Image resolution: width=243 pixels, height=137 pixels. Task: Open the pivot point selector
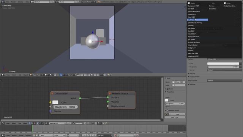point(52,75)
